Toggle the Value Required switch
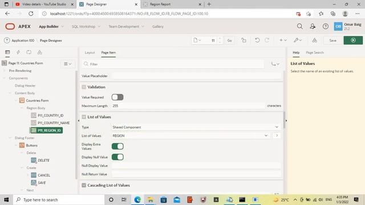This screenshot has width=365, height=205. 117,97
